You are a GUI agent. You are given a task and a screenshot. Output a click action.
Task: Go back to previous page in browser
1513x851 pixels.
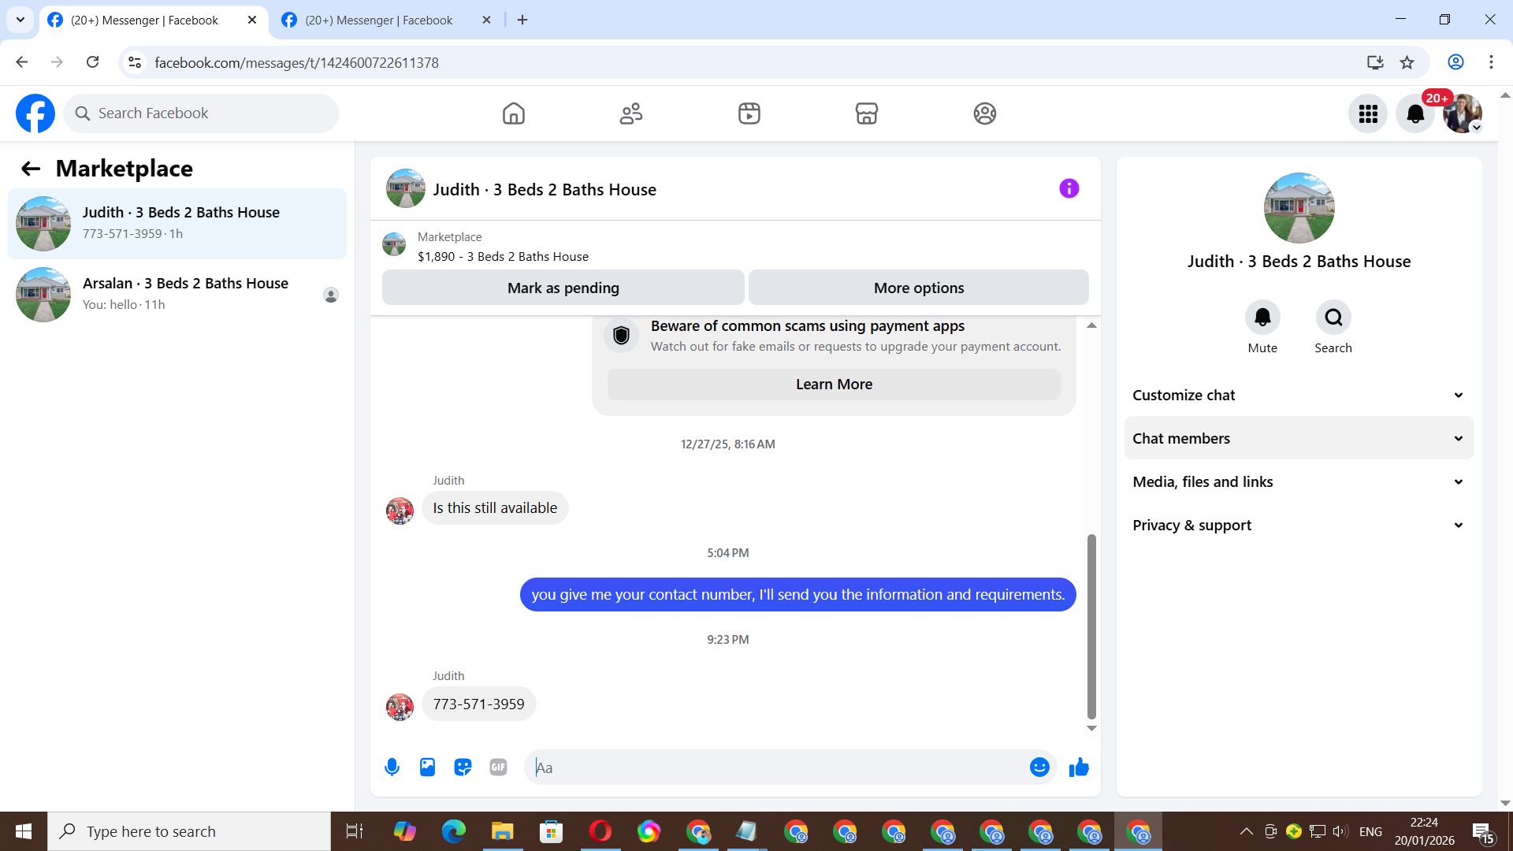(22, 62)
